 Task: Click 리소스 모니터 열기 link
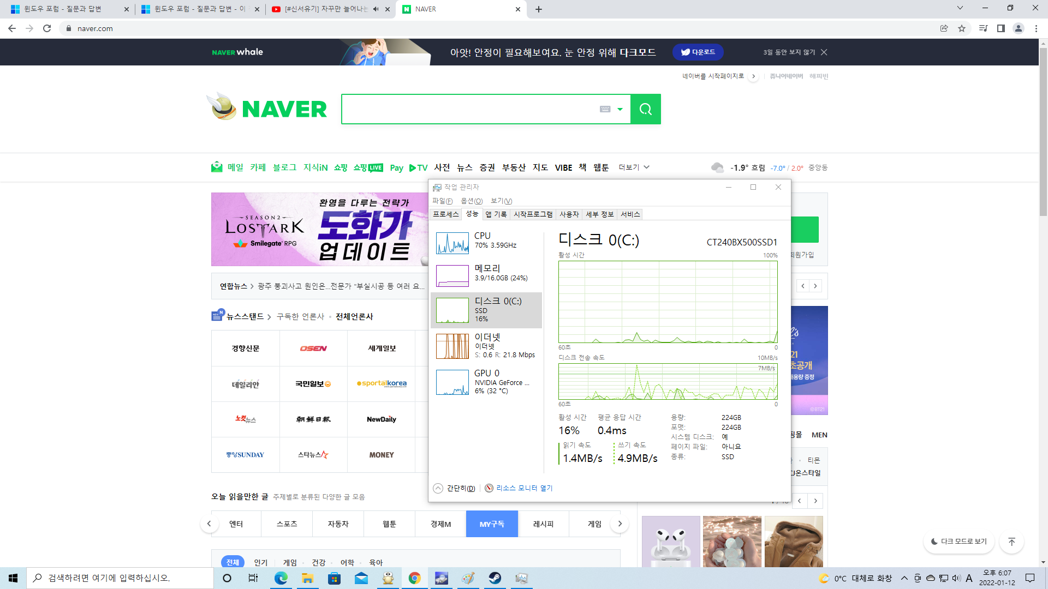point(524,488)
